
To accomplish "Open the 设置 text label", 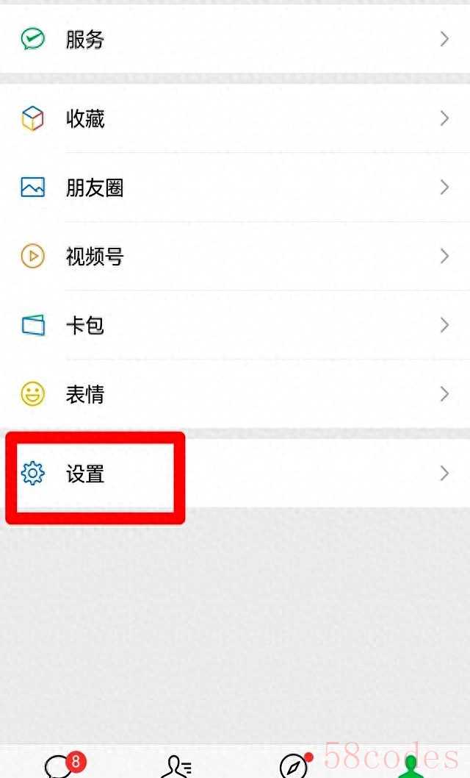I will pyautogui.click(x=85, y=474).
